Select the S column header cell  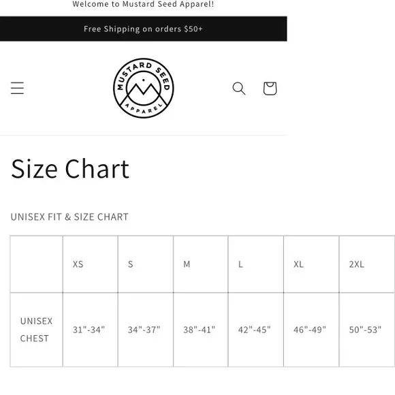point(145,264)
